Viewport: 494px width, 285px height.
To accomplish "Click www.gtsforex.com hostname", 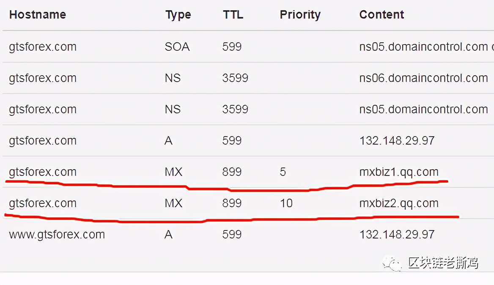I will pyautogui.click(x=57, y=235).
